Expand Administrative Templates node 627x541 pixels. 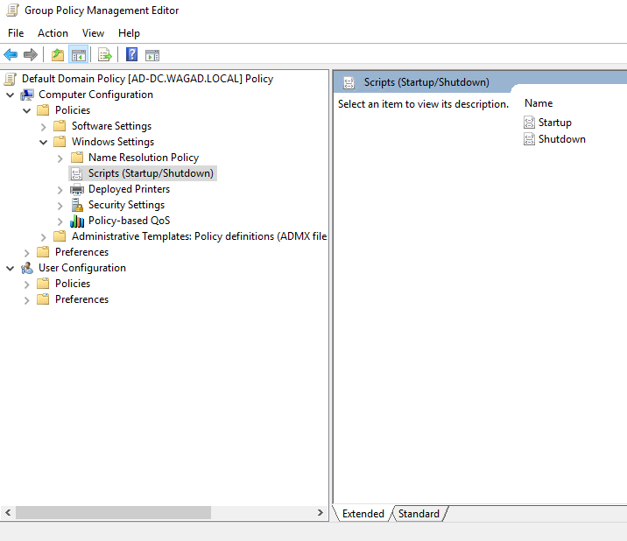coord(44,236)
